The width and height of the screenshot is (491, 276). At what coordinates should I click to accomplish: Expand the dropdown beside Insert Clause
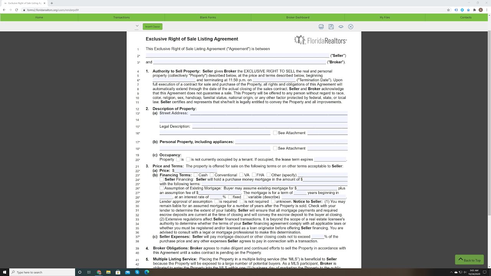point(137,26)
